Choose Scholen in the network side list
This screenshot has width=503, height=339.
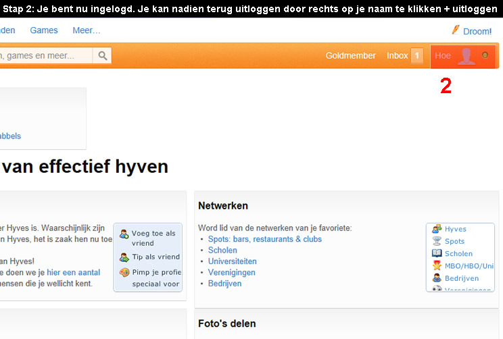click(458, 253)
